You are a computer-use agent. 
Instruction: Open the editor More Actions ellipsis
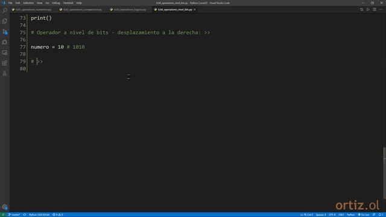[381, 10]
